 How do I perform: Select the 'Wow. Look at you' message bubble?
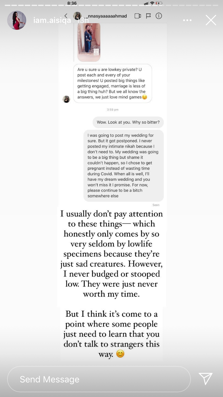click(128, 122)
